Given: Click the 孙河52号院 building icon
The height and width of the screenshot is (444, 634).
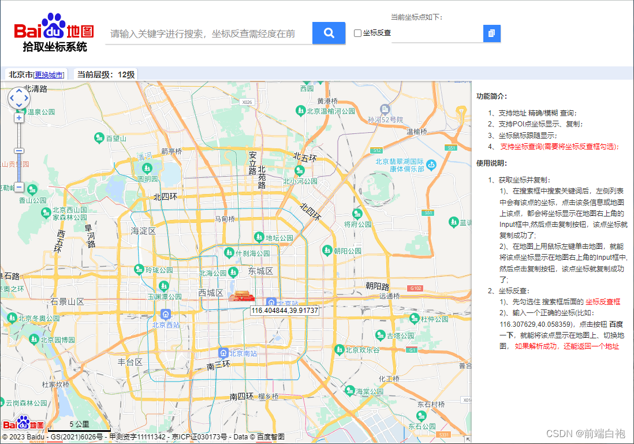Looking at the screenshot, I should [385, 109].
